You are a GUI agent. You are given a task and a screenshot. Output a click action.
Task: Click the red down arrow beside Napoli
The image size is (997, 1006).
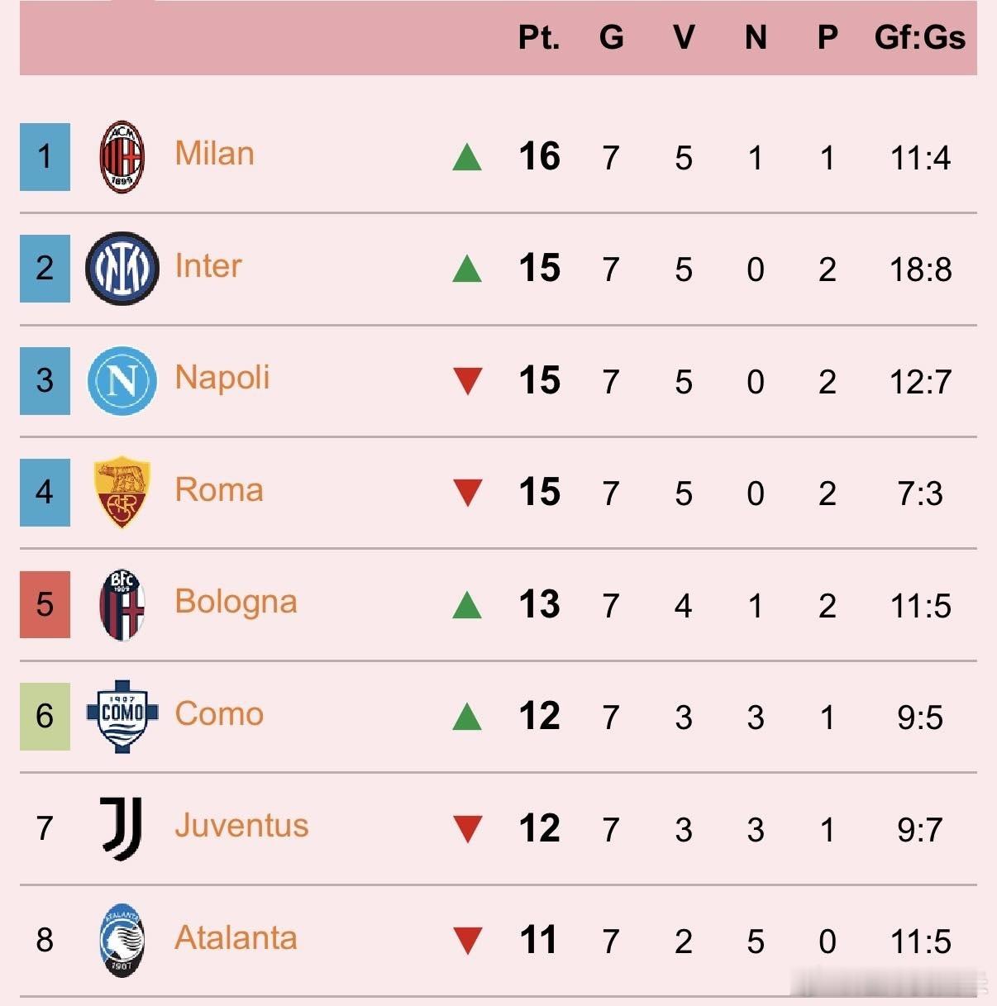click(x=468, y=381)
